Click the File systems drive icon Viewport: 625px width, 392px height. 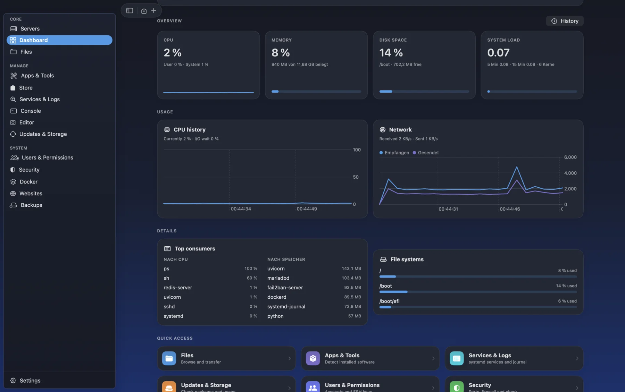coord(383,259)
